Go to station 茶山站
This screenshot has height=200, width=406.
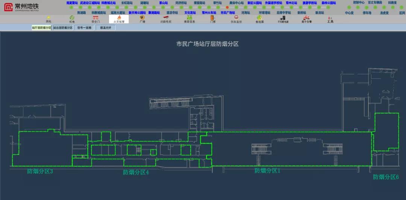click(163, 3)
